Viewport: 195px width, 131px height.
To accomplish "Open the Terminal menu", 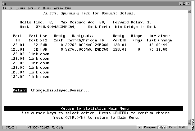I will pos(21,8).
